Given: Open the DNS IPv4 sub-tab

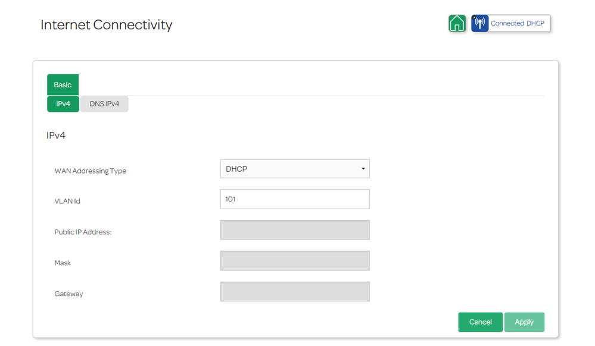Looking at the screenshot, I should [104, 104].
